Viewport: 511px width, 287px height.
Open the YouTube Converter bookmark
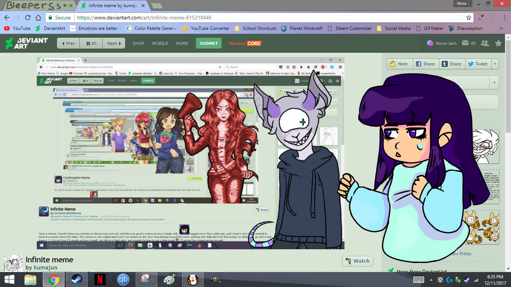pos(206,28)
